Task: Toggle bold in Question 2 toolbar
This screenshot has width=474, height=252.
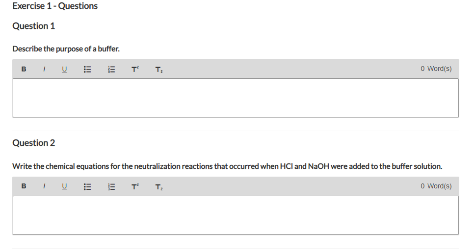Action: pos(24,186)
